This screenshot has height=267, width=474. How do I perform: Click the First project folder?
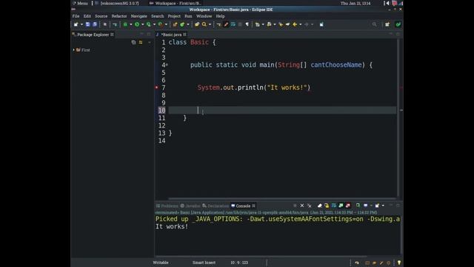83,50
